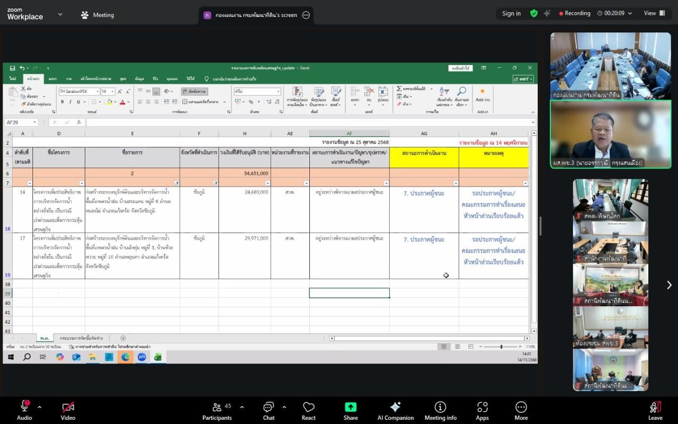Switch to Page Layout view in status bar
678x424 pixels.
point(458,347)
